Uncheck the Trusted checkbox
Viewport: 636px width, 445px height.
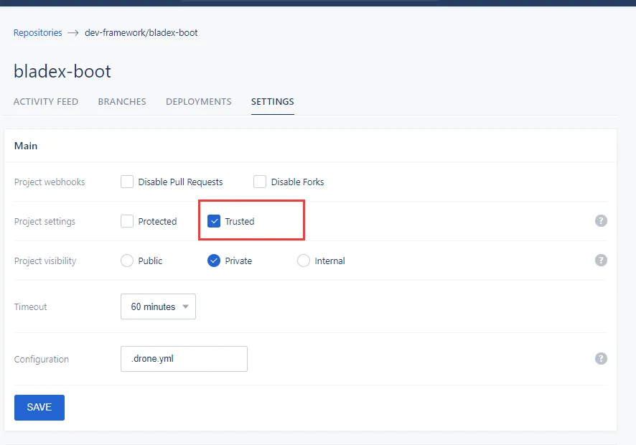(214, 221)
